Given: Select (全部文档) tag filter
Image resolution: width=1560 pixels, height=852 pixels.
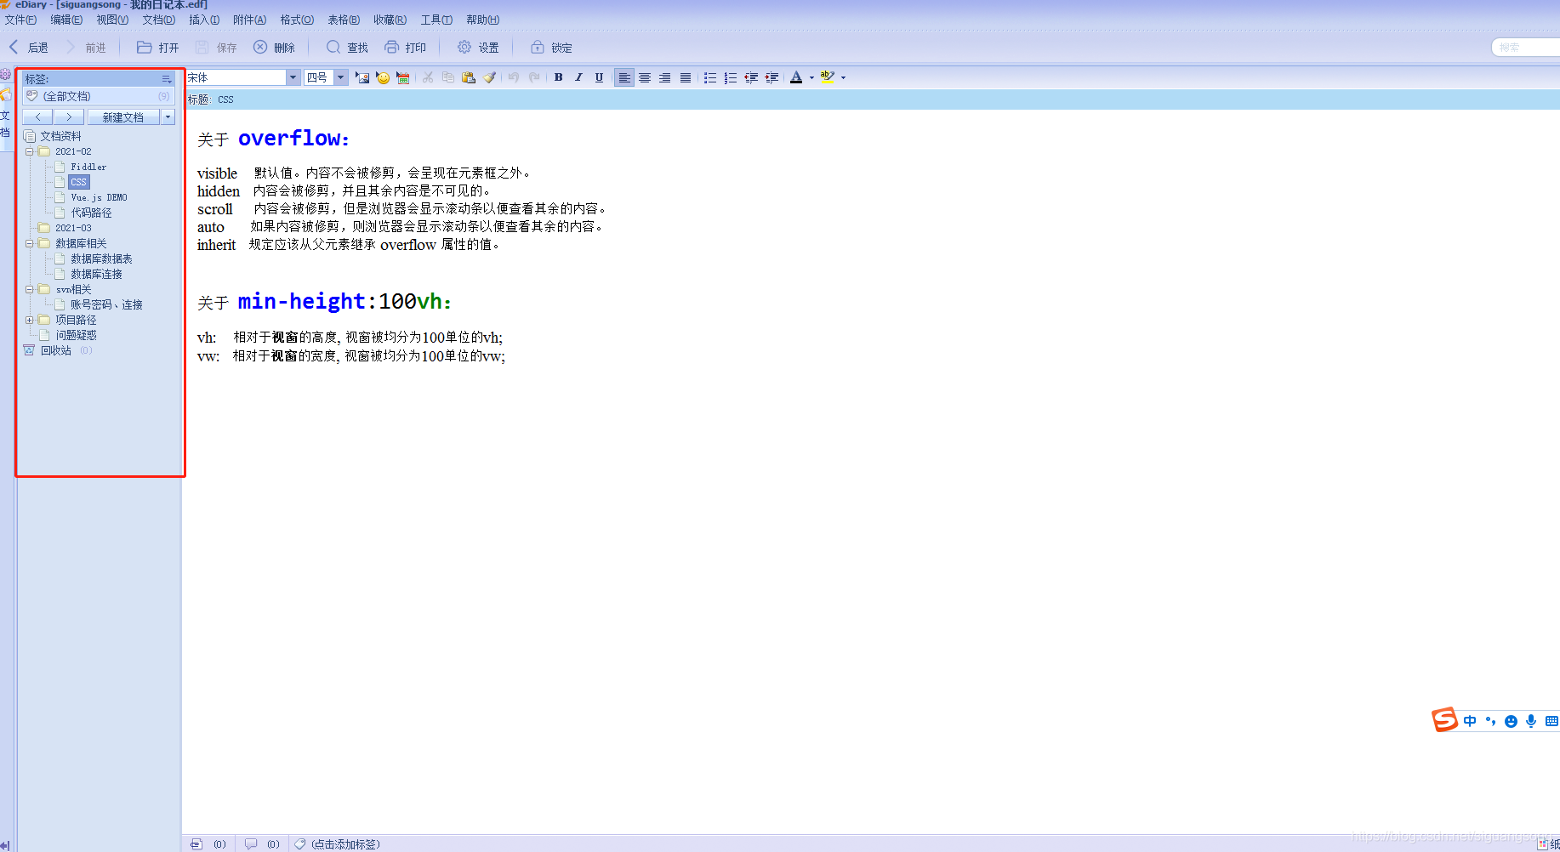Looking at the screenshot, I should coord(99,96).
